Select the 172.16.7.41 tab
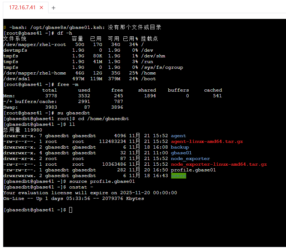The image size is (286, 248). pyautogui.click(x=22, y=7)
